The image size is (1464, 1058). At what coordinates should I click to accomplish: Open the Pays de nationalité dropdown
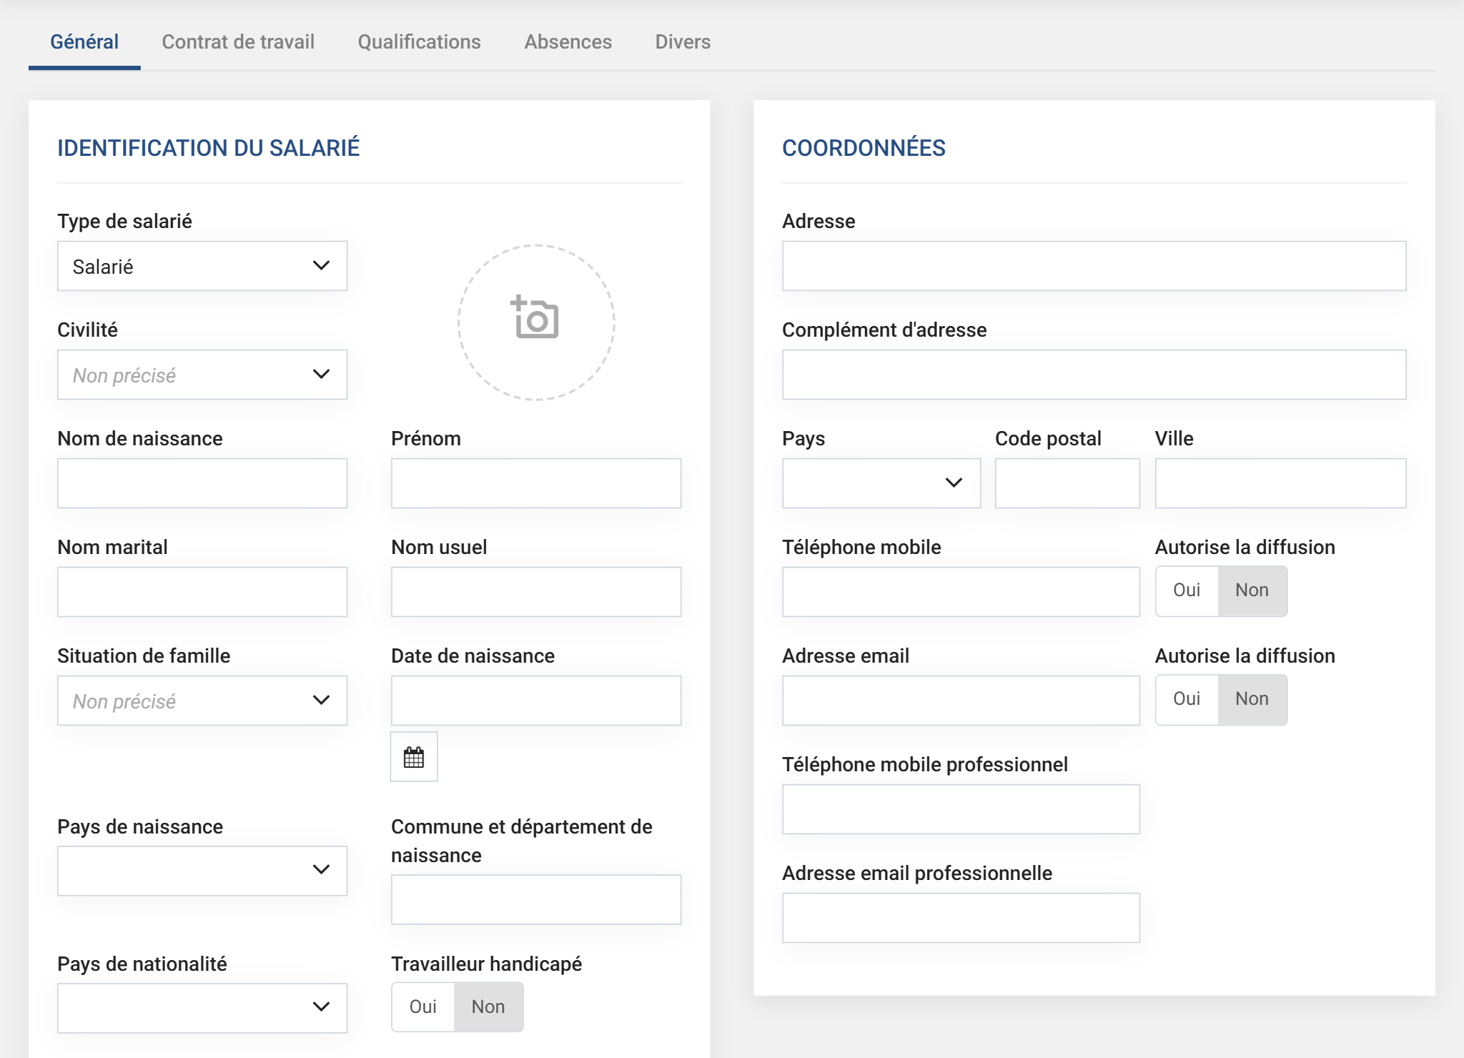202,1007
